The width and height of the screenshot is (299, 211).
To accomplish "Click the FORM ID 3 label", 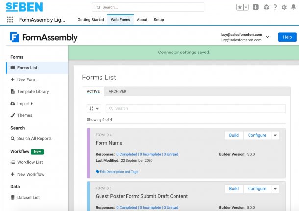I will (x=103, y=188).
